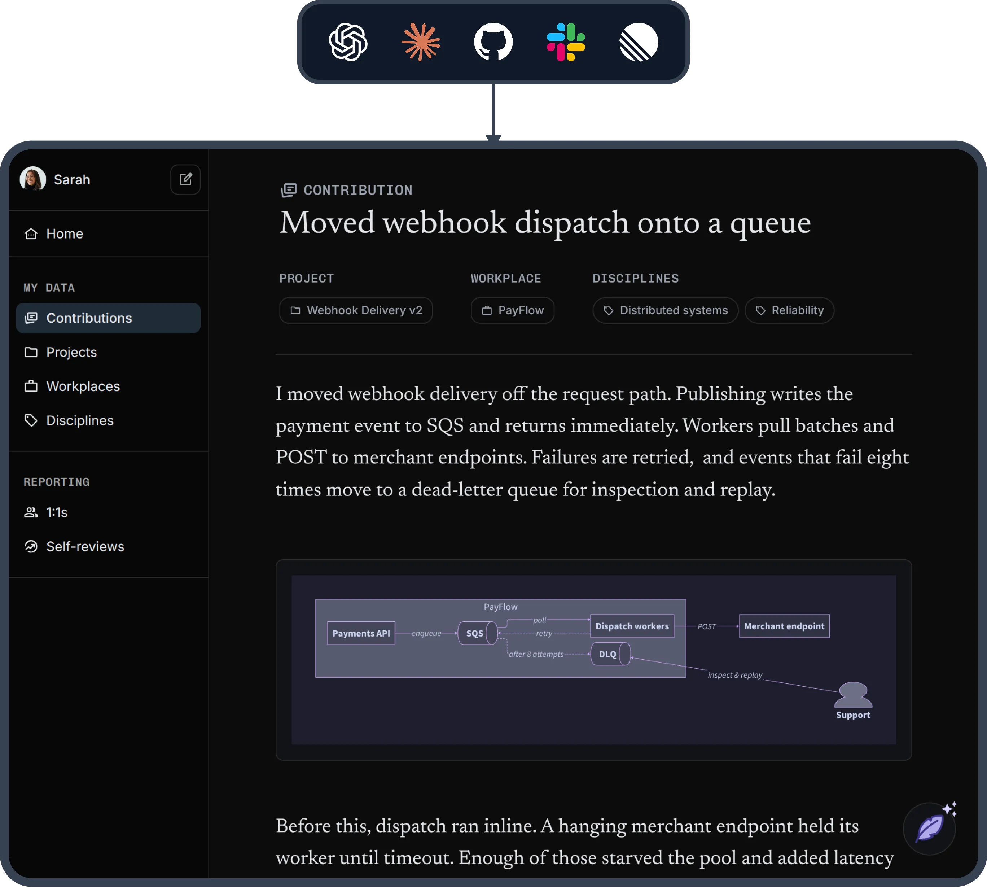
Task: Click folder icon in Webhook Delivery v2 chip
Action: 295,310
